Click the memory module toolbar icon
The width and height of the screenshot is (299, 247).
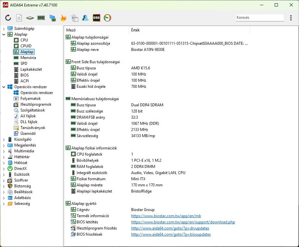pos(41,18)
